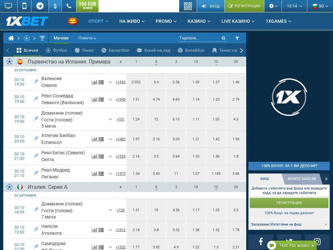Click the mobile phone app icon
This screenshot has width=333, height=250.
24,6
